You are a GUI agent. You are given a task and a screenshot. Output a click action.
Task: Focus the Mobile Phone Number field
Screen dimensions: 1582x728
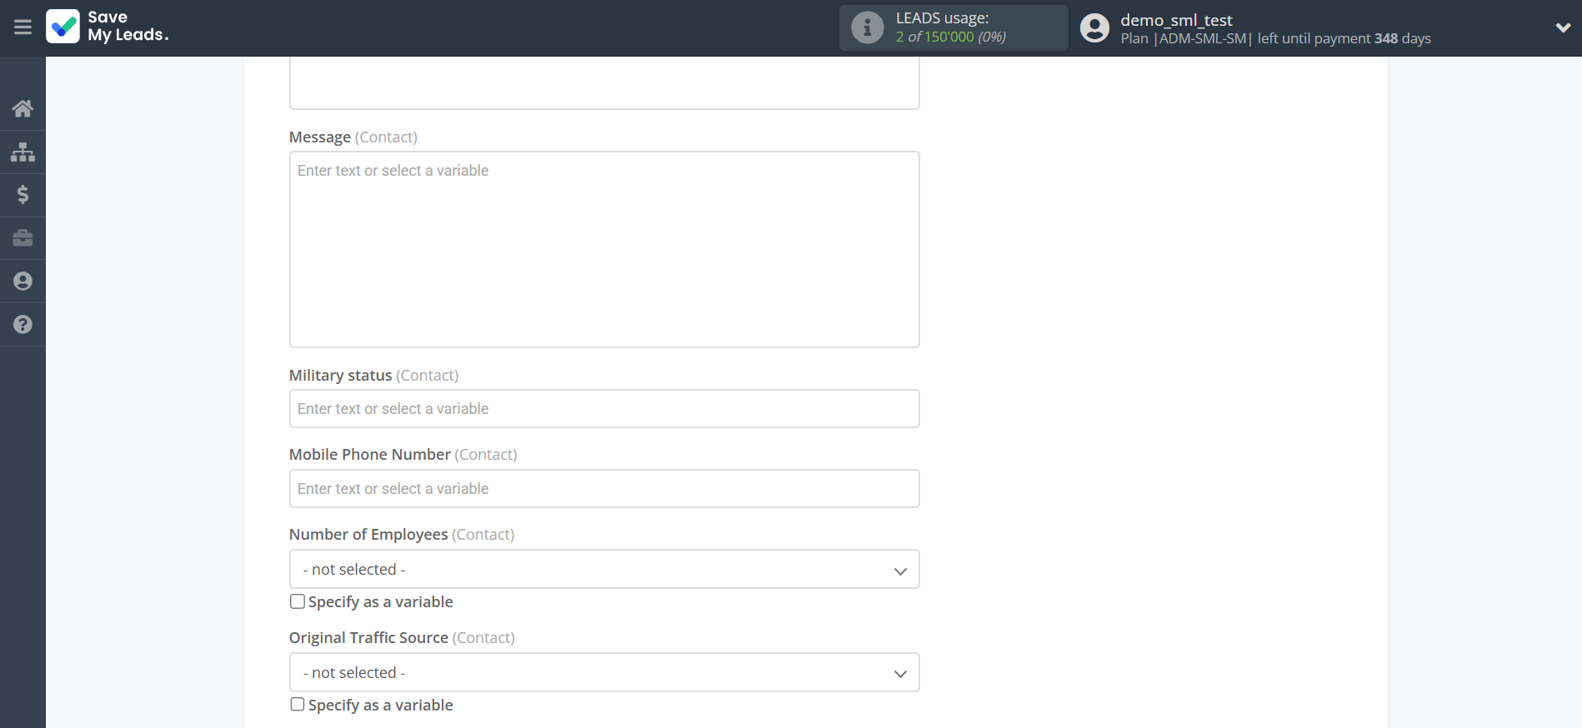pyautogui.click(x=603, y=489)
